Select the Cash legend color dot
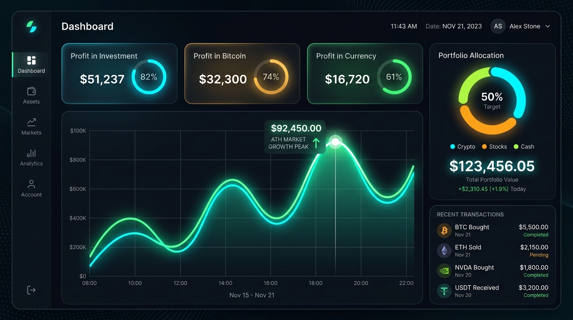Screen dimensions: 573x320 pos(516,147)
